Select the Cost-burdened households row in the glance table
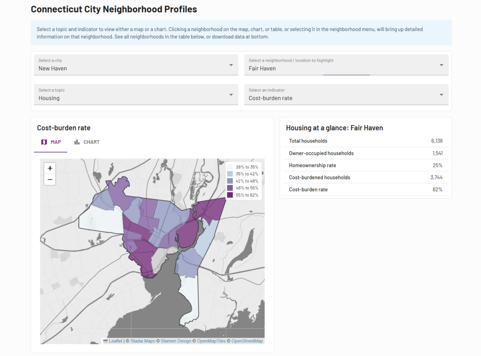The width and height of the screenshot is (481, 356). point(366,177)
